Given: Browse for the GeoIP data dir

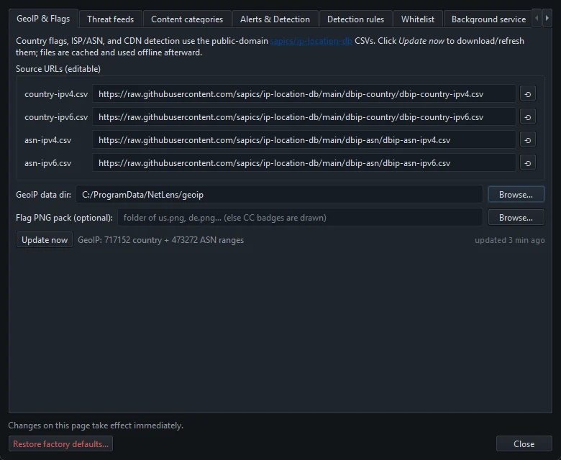Looking at the screenshot, I should pyautogui.click(x=516, y=195).
